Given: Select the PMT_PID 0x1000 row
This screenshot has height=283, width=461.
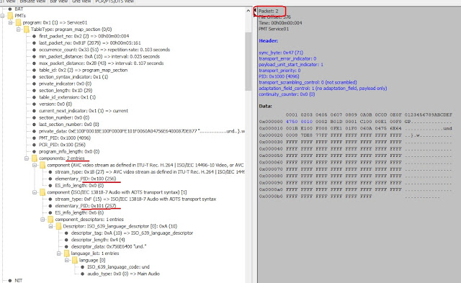Looking at the screenshot, I should (x=65, y=138).
